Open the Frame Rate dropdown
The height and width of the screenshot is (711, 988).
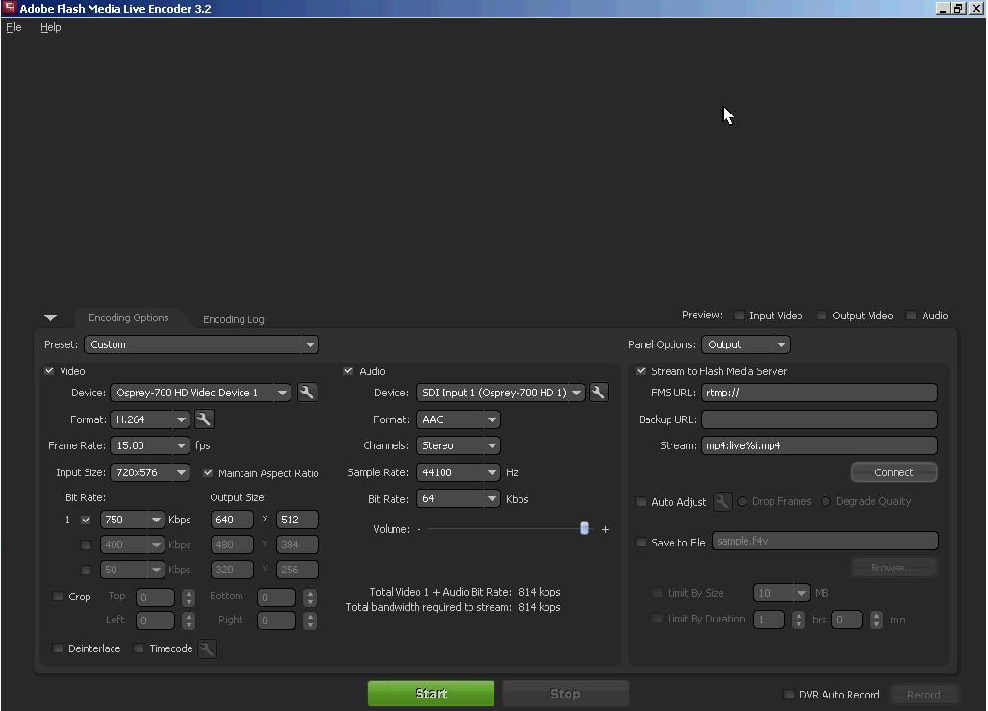150,445
